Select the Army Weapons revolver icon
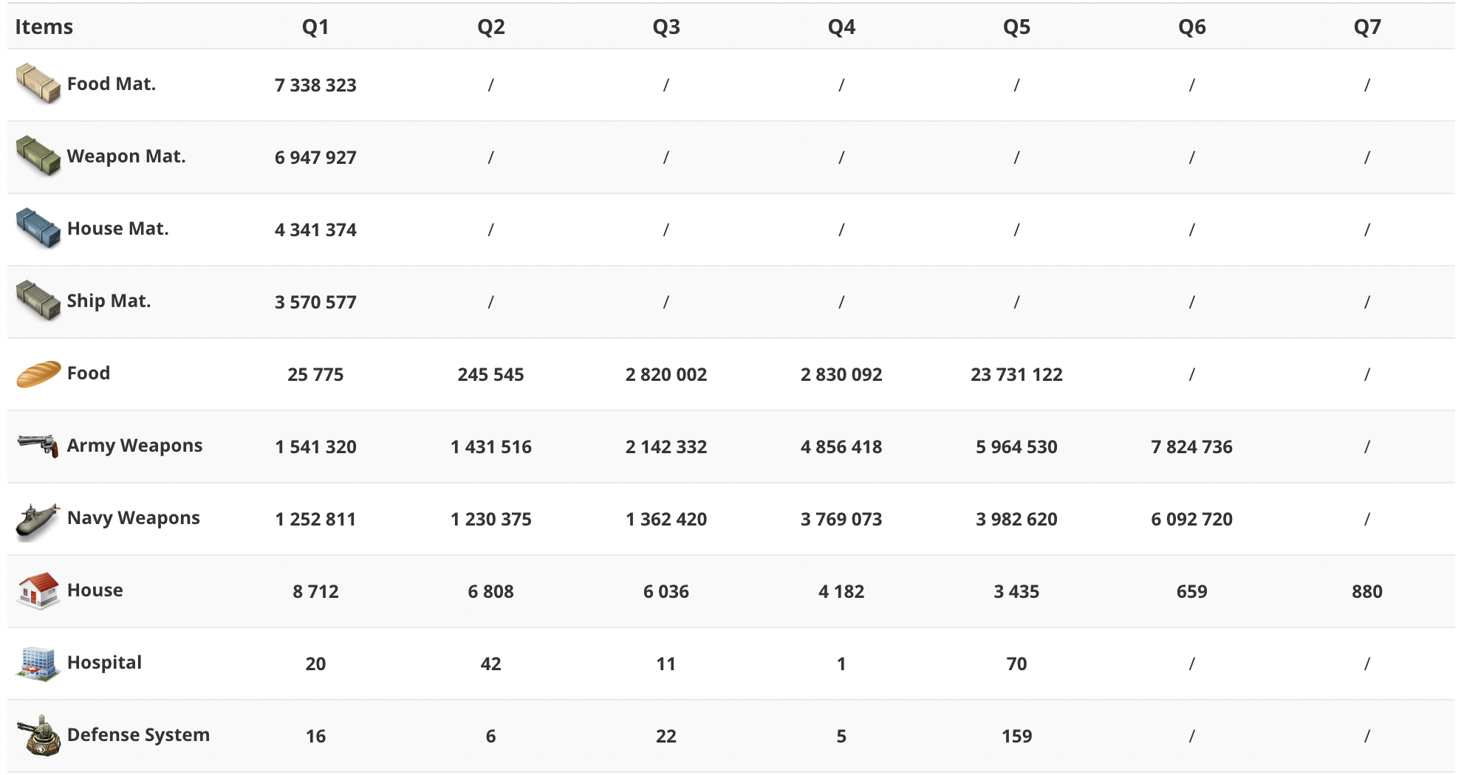This screenshot has height=775, width=1461. (x=38, y=445)
